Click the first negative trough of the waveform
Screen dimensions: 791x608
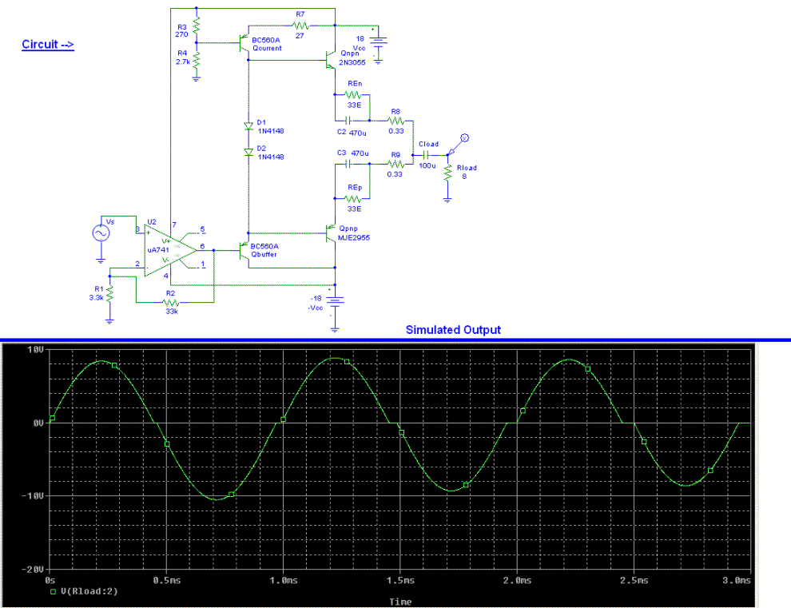(217, 499)
